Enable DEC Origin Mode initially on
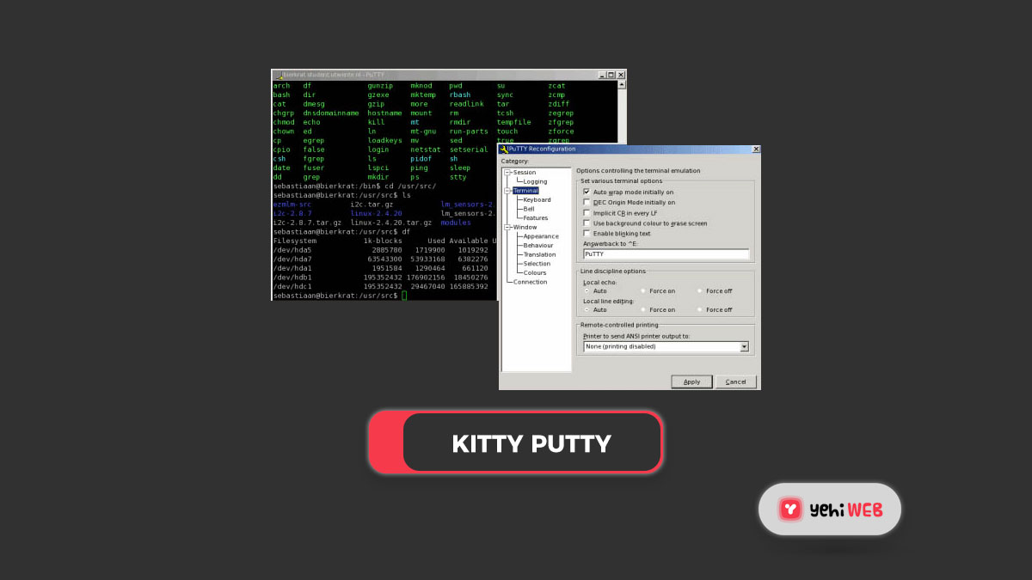The height and width of the screenshot is (580, 1032). 587,201
